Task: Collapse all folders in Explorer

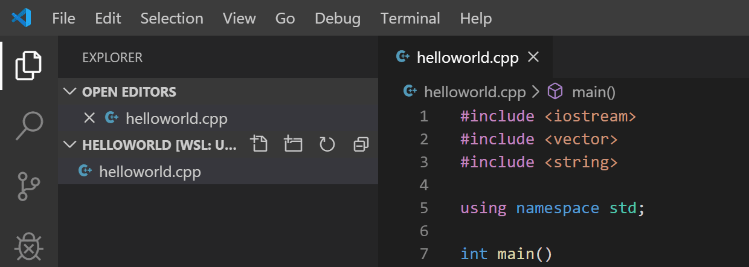Action: click(361, 144)
